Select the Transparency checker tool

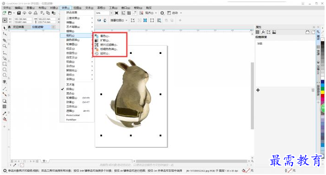tap(4, 106)
